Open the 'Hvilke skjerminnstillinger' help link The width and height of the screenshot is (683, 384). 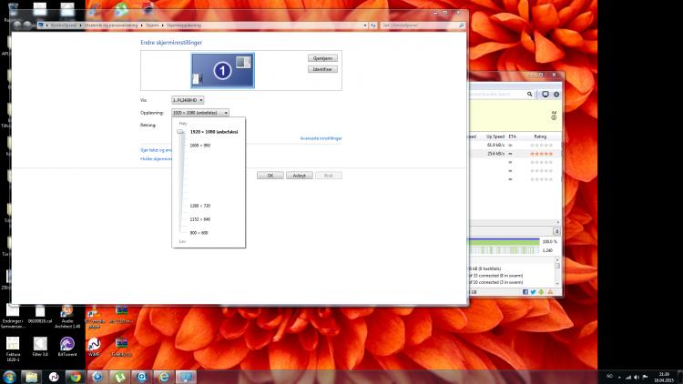[156, 159]
